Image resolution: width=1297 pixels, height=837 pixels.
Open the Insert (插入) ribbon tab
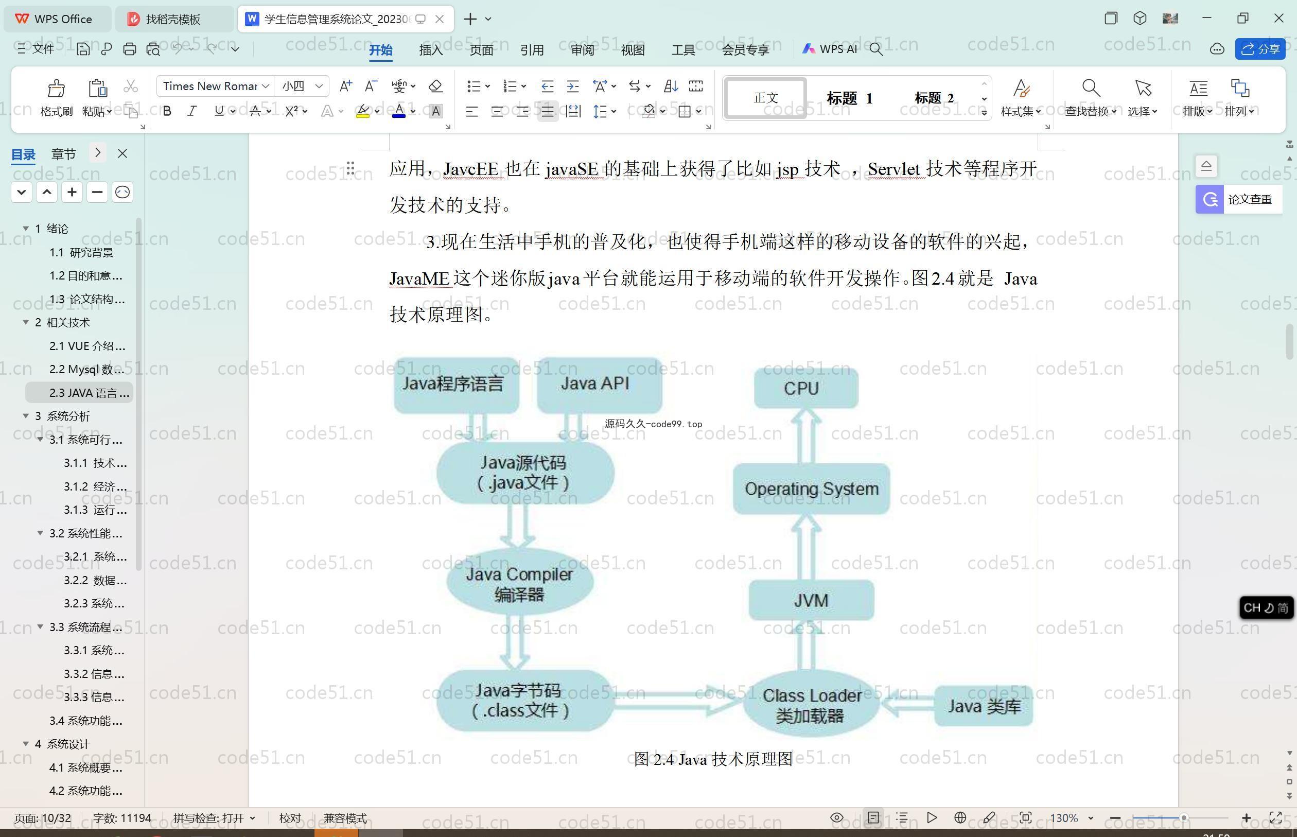pos(431,50)
